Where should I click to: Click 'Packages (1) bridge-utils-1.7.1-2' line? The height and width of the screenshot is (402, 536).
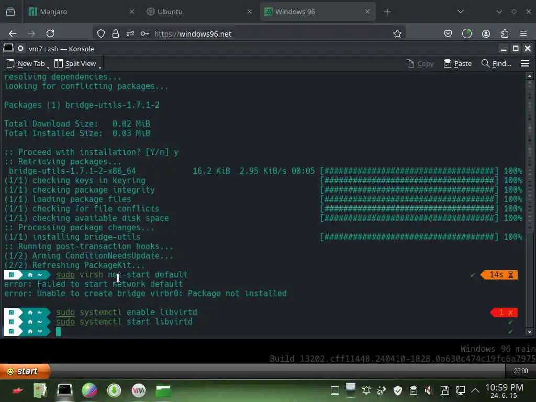click(x=82, y=105)
